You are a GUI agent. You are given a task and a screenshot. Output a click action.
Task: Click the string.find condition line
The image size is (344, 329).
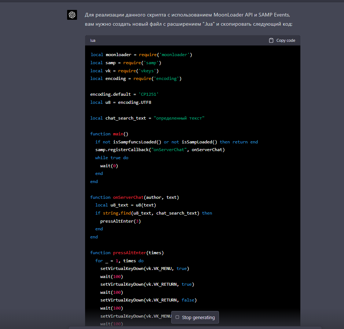coord(153,213)
